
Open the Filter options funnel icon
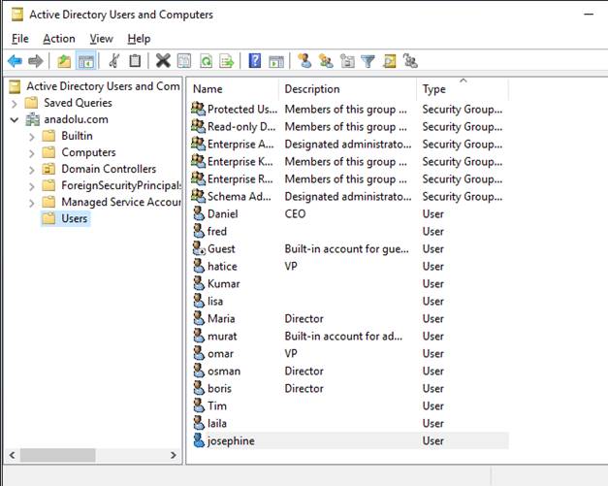(x=368, y=61)
